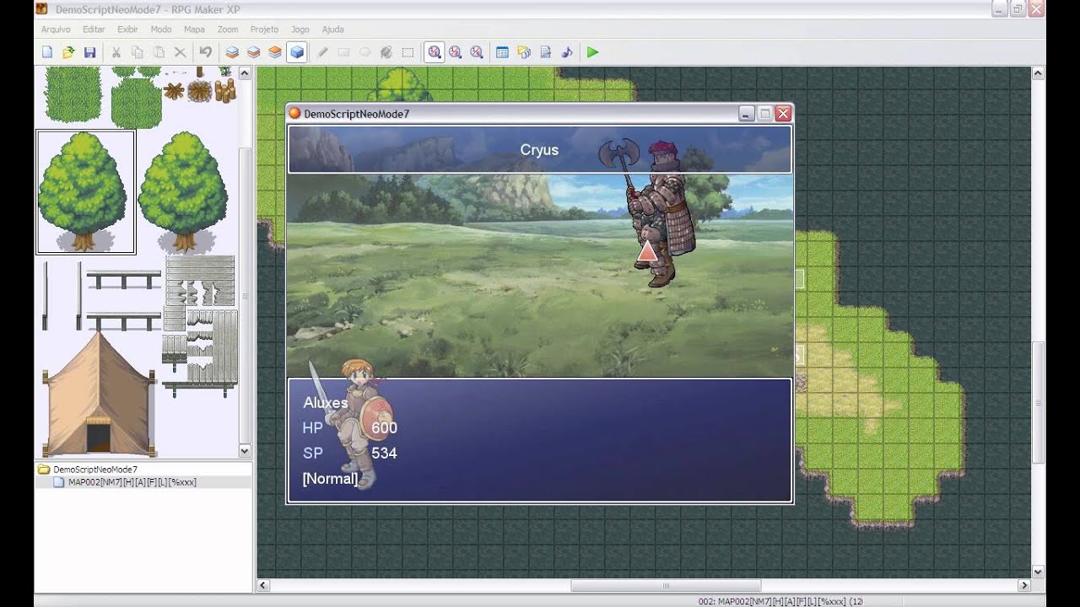Screen dimensions: 1080x607
Task: Open the Arquivo menu
Action: (56, 30)
